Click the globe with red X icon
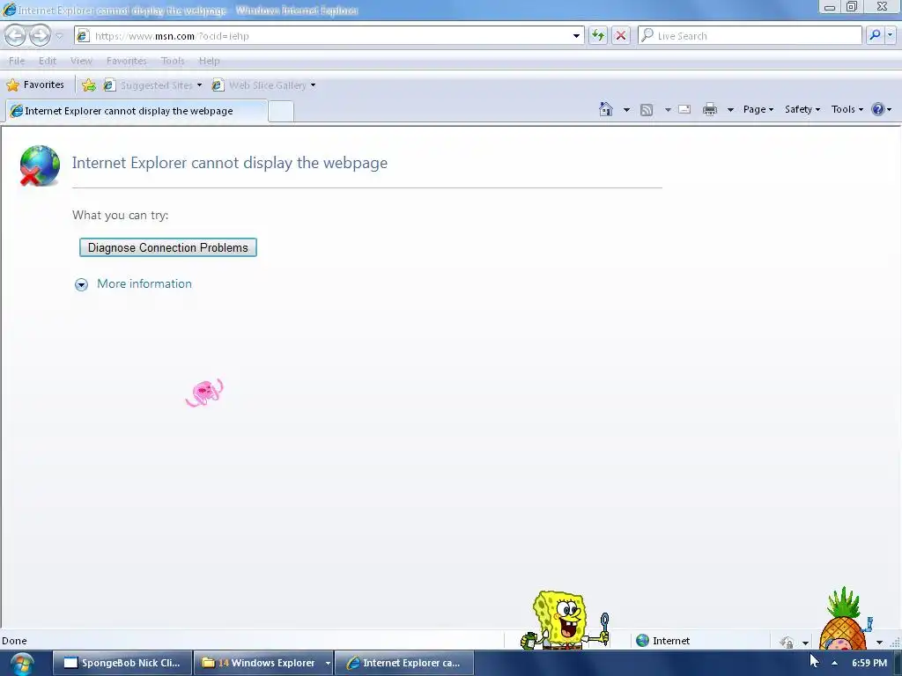902x676 pixels. pyautogui.click(x=39, y=165)
